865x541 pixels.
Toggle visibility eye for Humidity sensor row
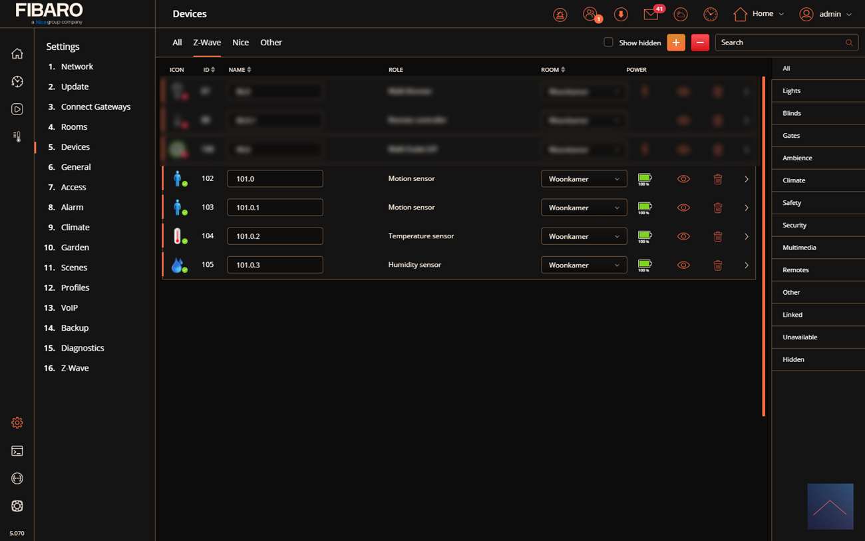(x=683, y=265)
